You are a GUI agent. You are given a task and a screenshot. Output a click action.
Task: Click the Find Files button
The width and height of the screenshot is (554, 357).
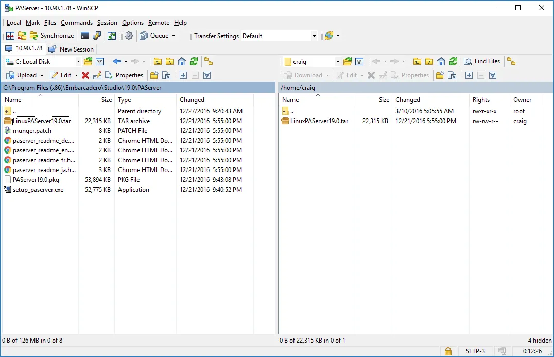[482, 61]
